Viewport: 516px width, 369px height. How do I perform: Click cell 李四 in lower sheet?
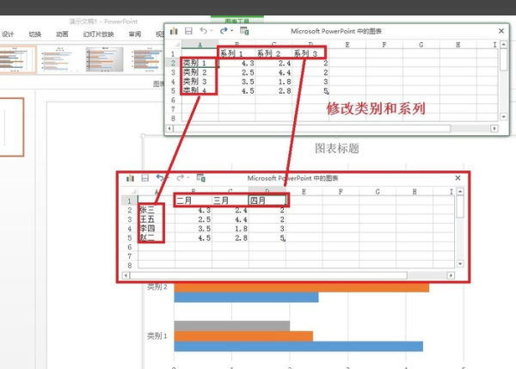[x=157, y=228]
